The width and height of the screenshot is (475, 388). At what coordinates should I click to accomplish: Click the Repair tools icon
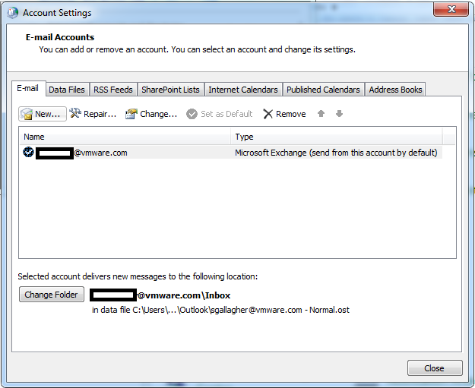[x=75, y=114]
